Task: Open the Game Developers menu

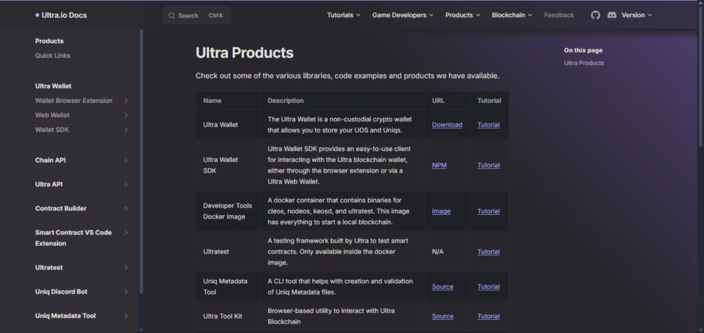Action: tap(403, 15)
